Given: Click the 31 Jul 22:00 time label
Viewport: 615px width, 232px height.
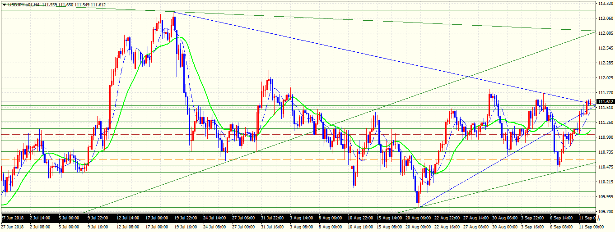Looking at the screenshot, I should 273,218.
